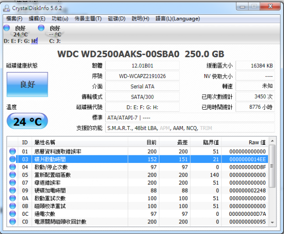Screen dimensions: 284x234
Task: Click raw value 000000000095
Action: click(248, 222)
